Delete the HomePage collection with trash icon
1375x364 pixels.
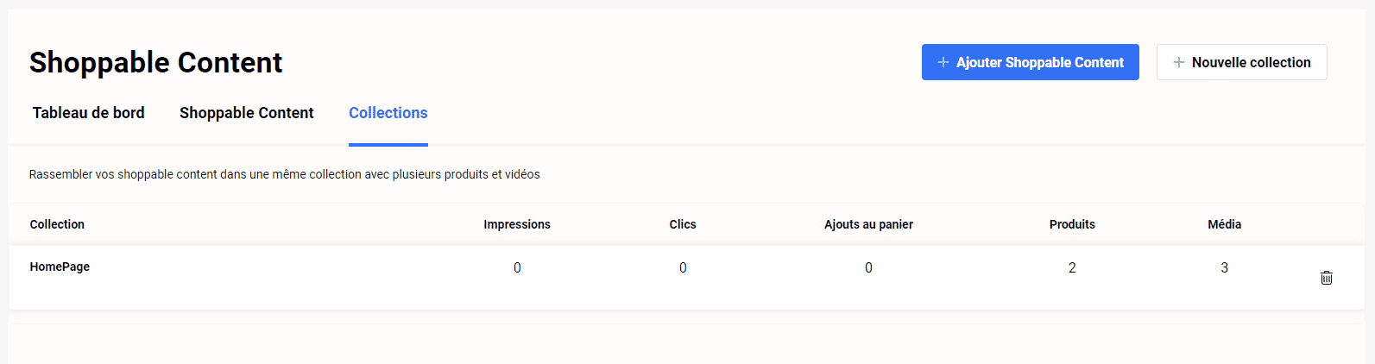tap(1326, 278)
